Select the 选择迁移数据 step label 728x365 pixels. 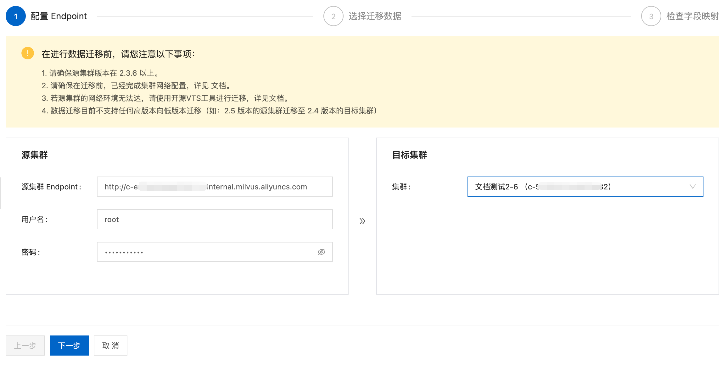[375, 16]
